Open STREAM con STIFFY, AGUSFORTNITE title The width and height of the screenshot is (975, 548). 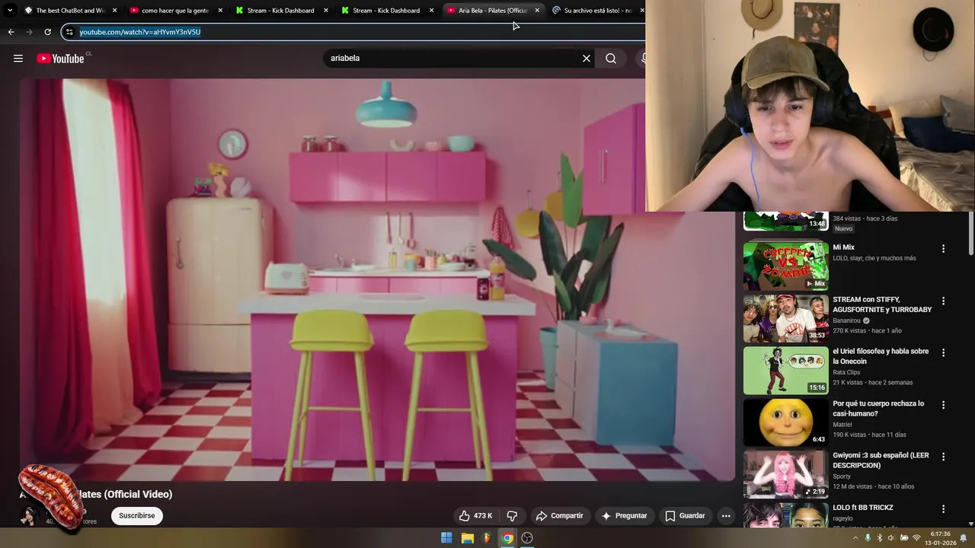click(x=882, y=304)
